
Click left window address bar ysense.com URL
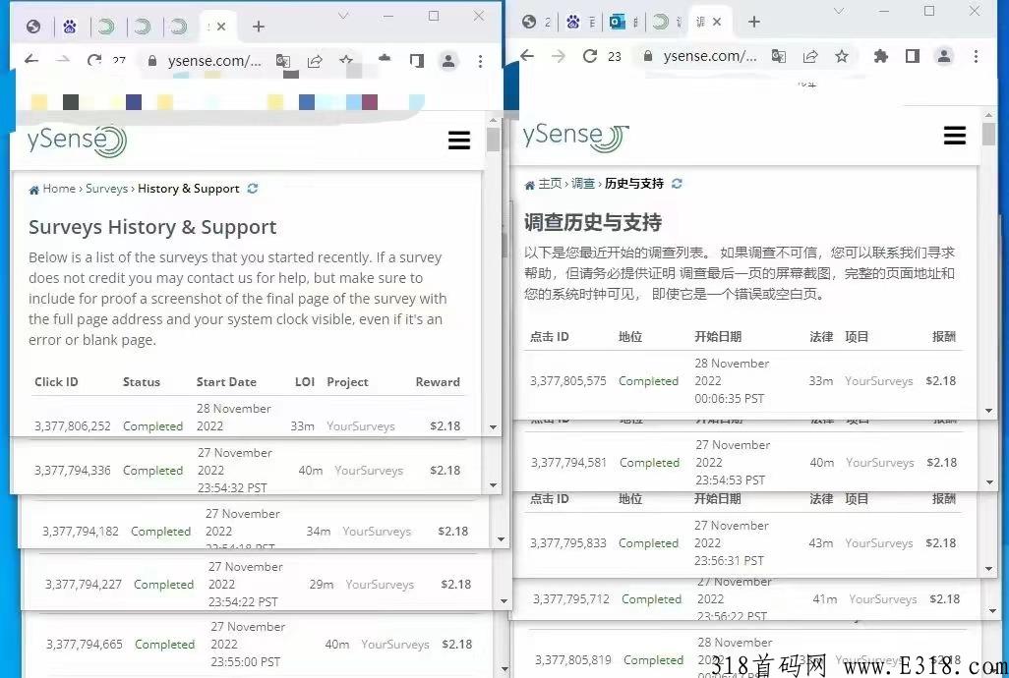[x=214, y=61]
